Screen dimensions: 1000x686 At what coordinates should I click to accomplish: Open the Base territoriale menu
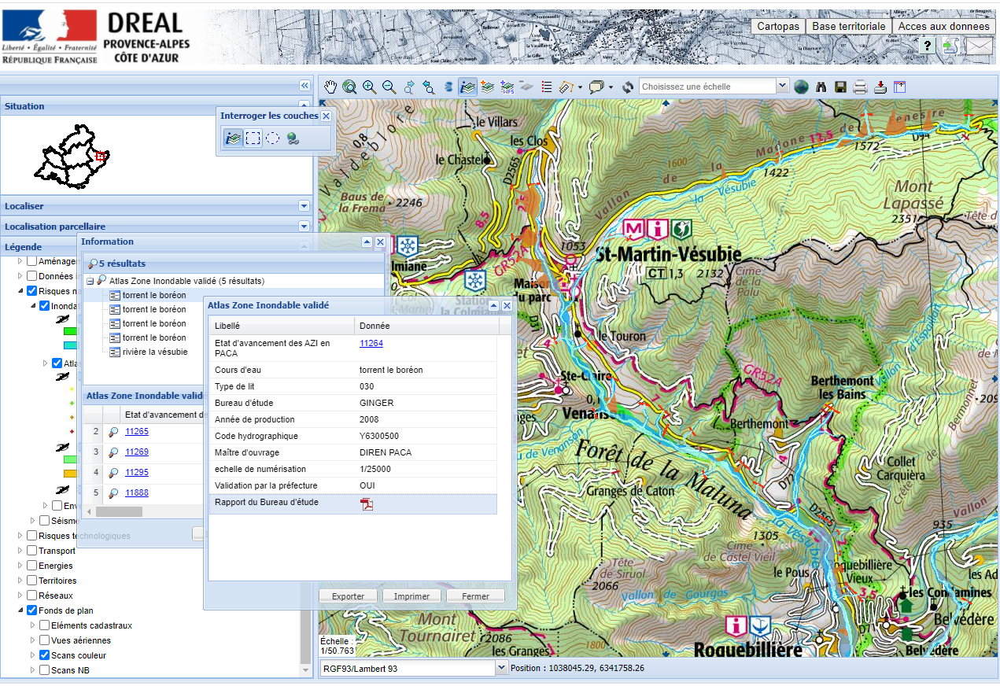tap(848, 26)
